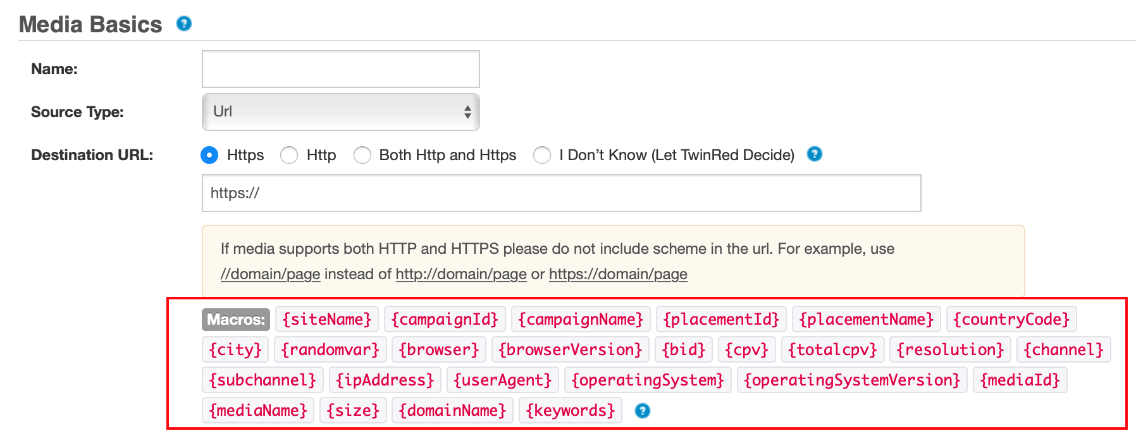1136x438 pixels.
Task: Focus the Destination URL text field
Action: coord(561,193)
